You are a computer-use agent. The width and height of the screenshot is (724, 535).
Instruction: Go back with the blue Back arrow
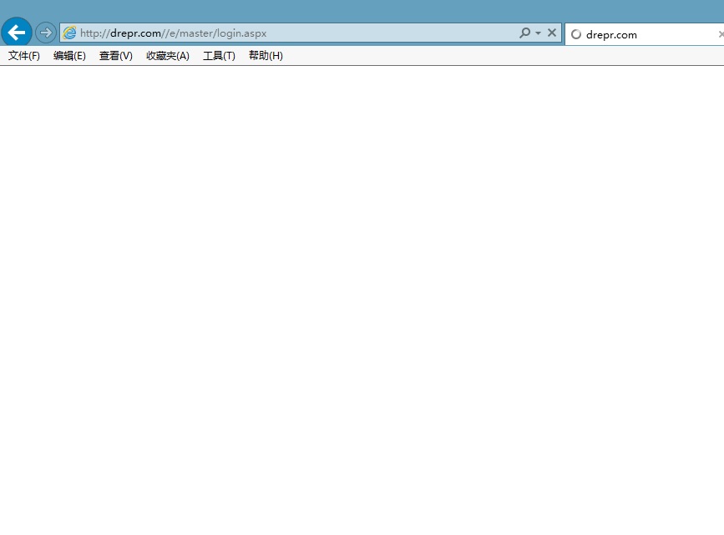(x=17, y=33)
